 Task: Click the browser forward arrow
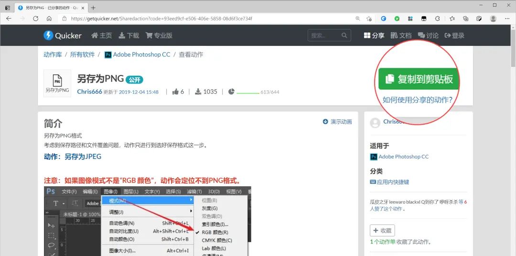click(22, 19)
